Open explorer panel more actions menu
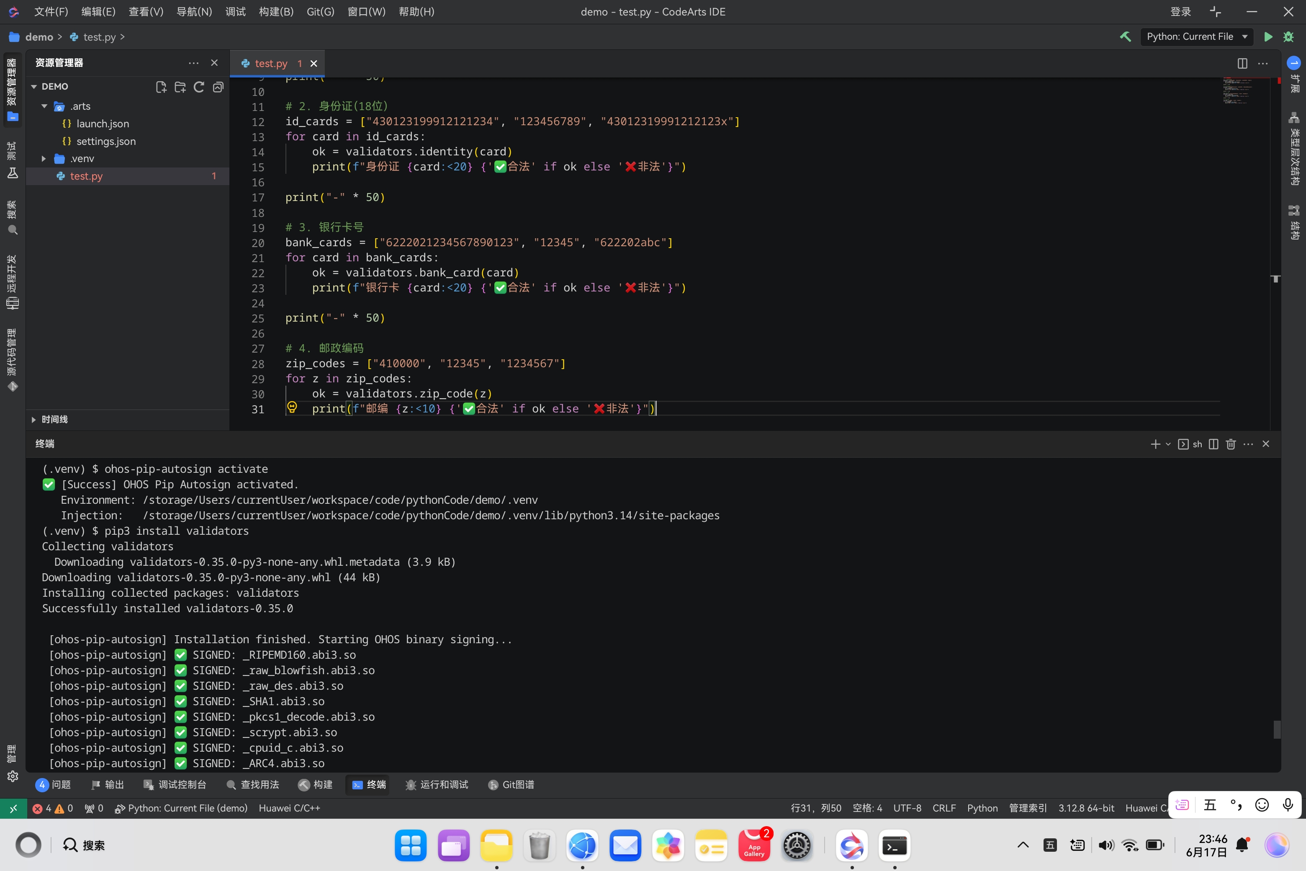 tap(193, 63)
